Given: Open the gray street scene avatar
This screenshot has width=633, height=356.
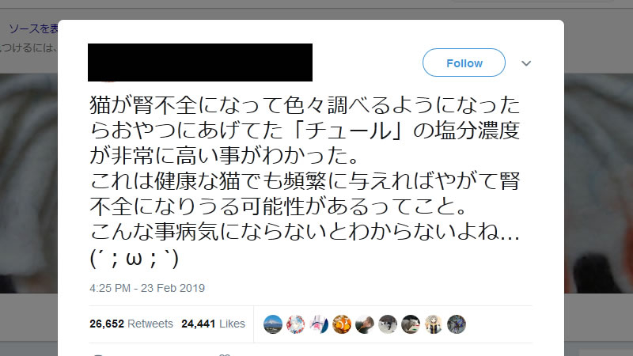Looking at the screenshot, I should [388, 324].
